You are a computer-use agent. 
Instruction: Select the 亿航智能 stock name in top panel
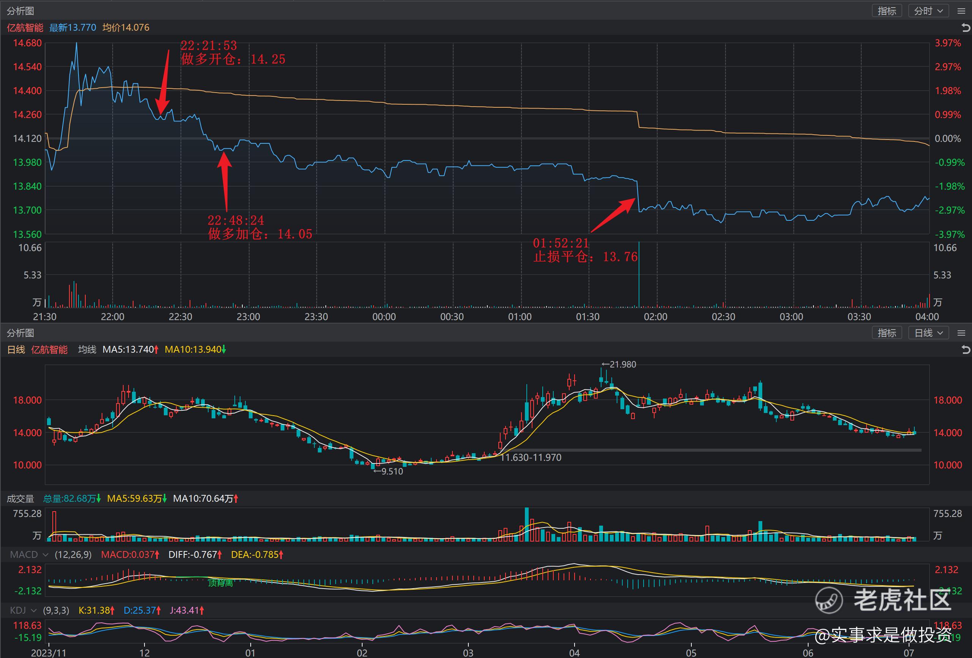(x=25, y=28)
